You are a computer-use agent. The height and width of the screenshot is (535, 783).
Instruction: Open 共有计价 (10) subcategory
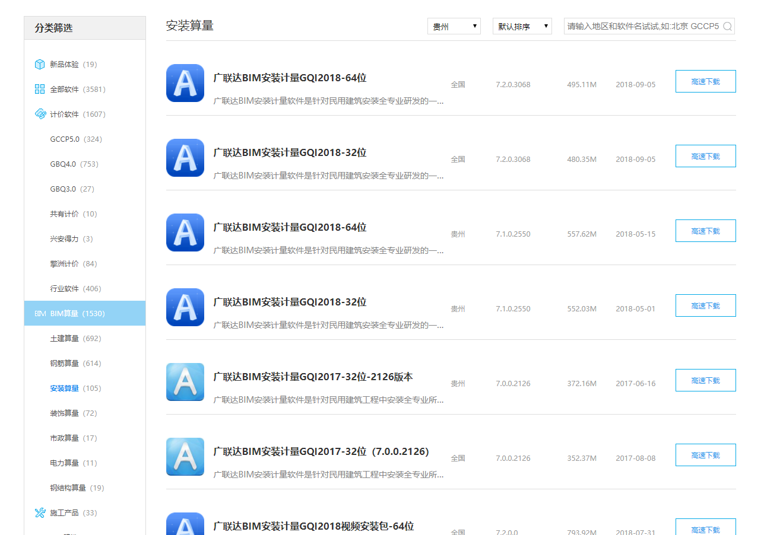[x=74, y=214]
